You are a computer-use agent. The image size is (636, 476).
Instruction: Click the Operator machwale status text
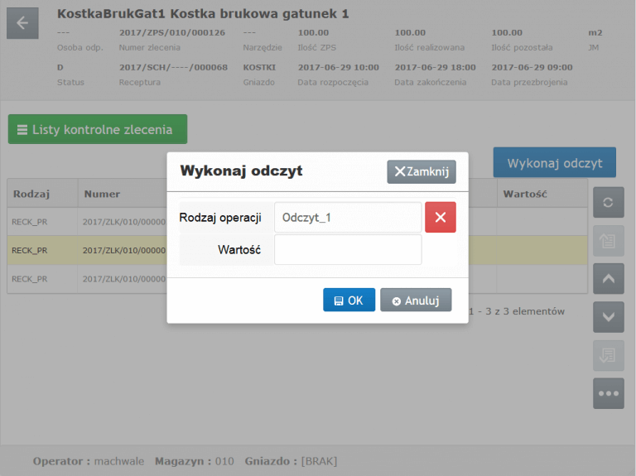tap(89, 461)
